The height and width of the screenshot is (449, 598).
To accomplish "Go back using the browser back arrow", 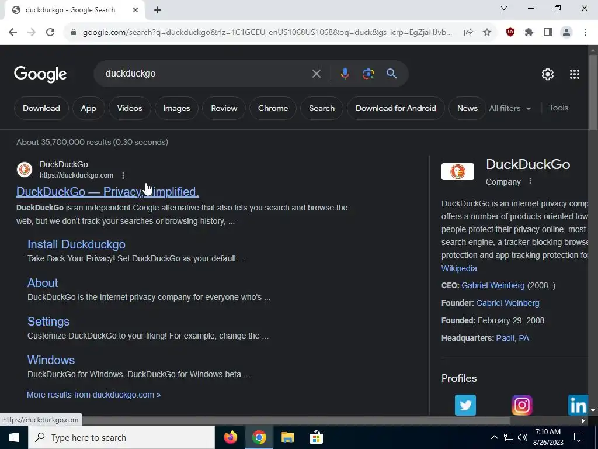I will click(x=13, y=33).
